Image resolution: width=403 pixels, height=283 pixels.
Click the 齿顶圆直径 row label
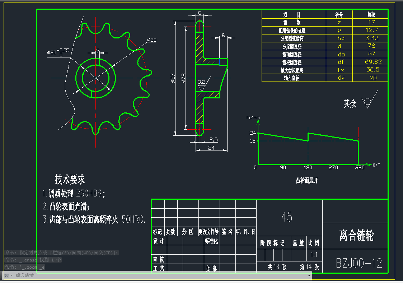pos(292,55)
